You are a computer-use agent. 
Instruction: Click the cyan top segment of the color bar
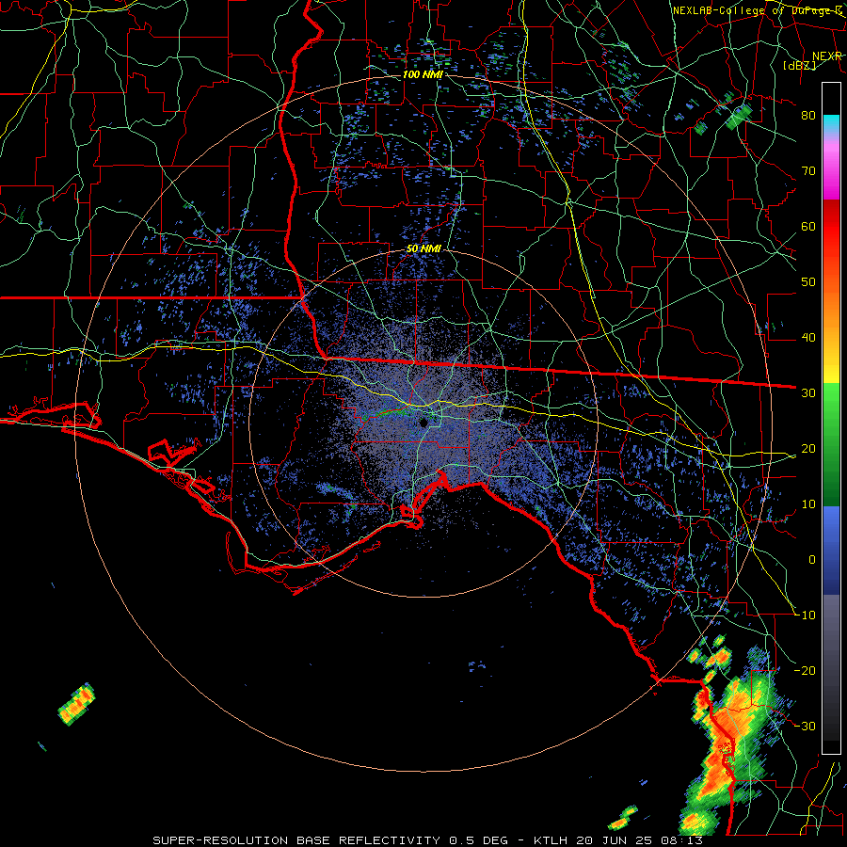click(831, 123)
